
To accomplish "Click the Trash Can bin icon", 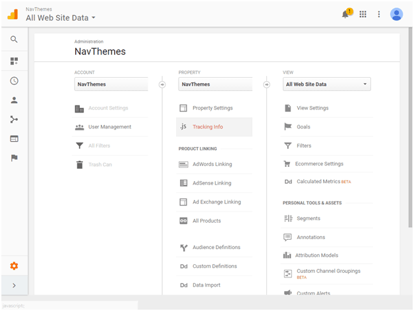I will click(x=80, y=165).
